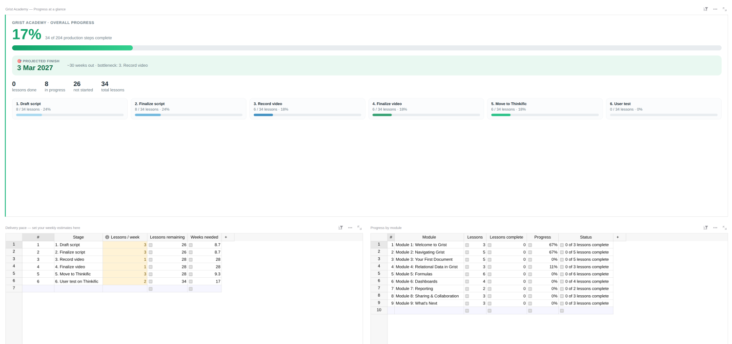
Task: Select Lessons / week value for User test on Thinkific
Action: tap(125, 282)
